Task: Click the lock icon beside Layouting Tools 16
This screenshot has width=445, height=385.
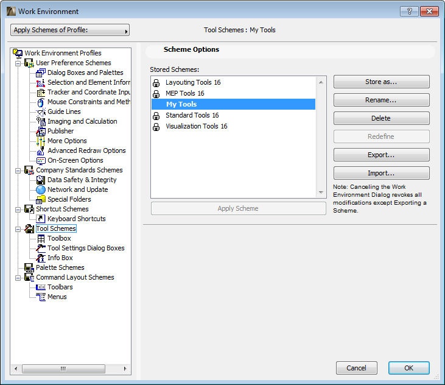Action: (x=156, y=83)
